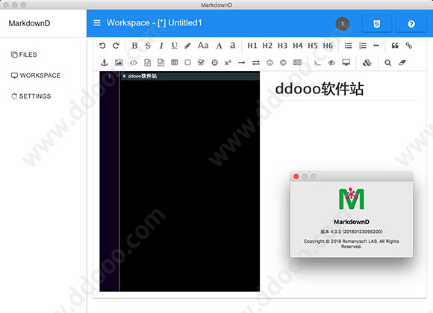Insert a horizontal rule line
The height and width of the screenshot is (313, 433).
pyautogui.click(x=376, y=46)
